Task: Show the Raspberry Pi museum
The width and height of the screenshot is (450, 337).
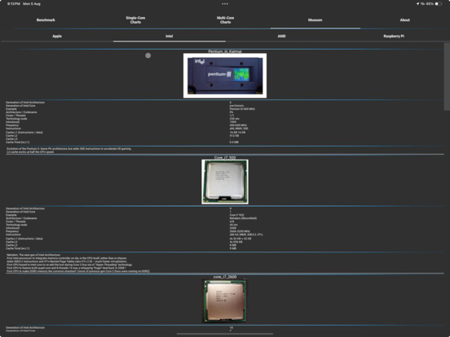Action: [394, 36]
